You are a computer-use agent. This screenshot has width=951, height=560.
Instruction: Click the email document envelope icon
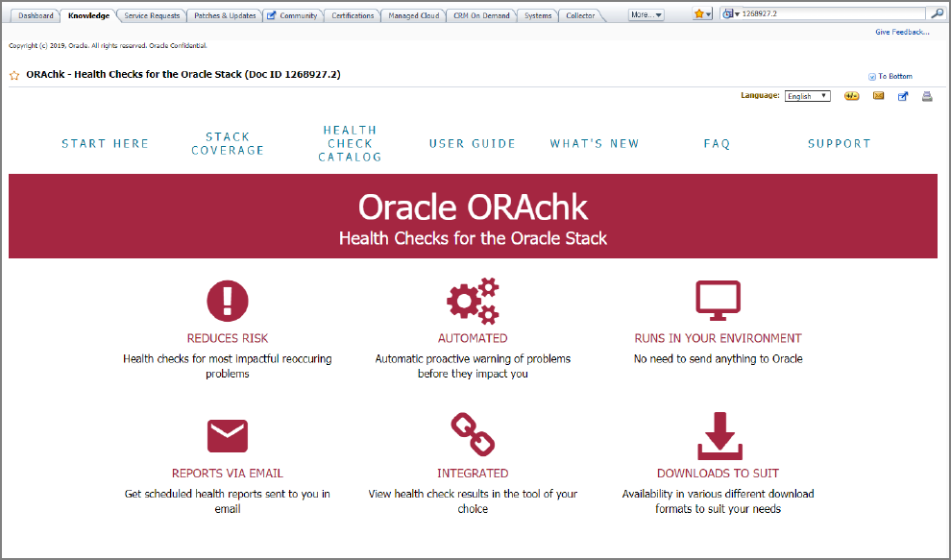878,96
